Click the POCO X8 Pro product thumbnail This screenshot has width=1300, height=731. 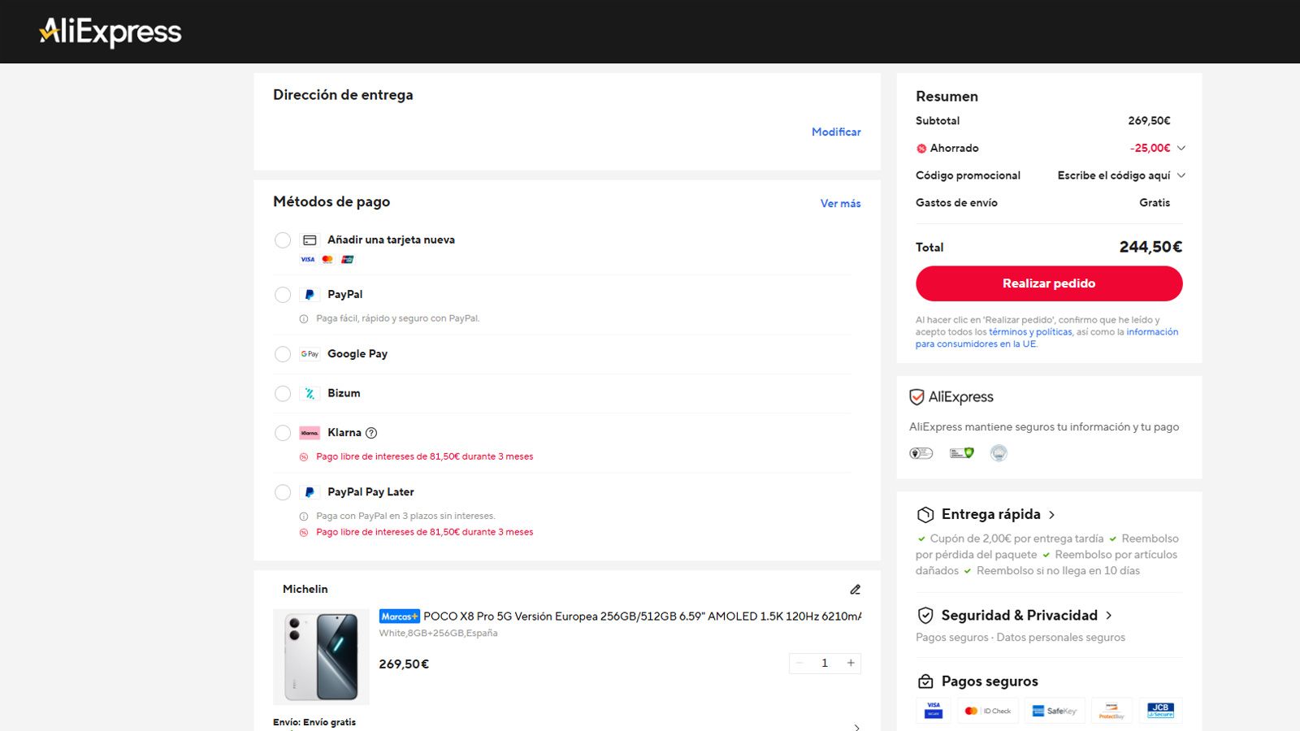tap(321, 657)
